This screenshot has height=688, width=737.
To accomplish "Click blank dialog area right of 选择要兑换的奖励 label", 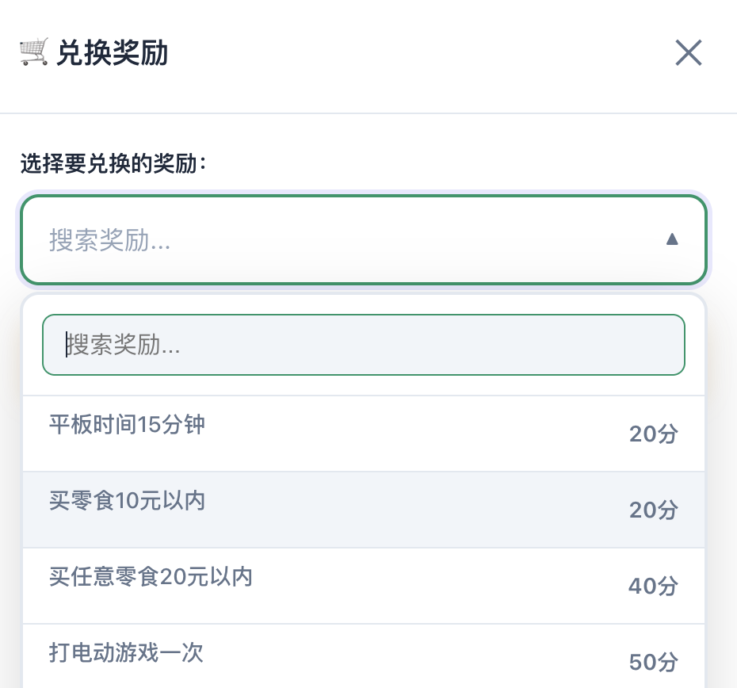I will pyautogui.click(x=460, y=165).
